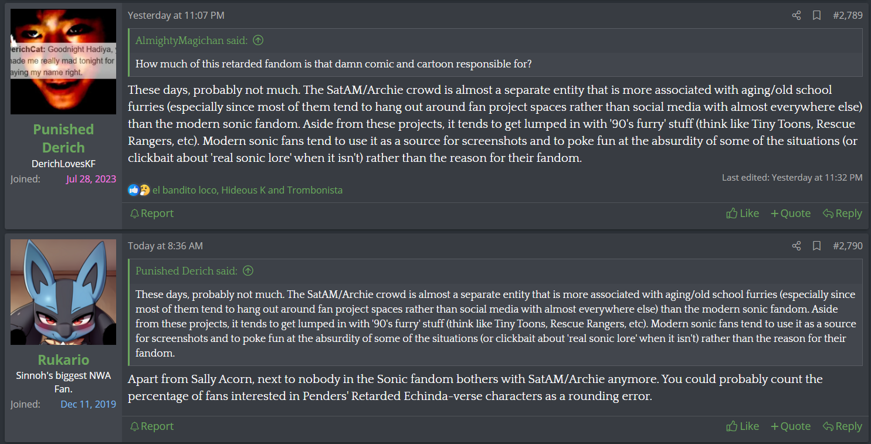Click share icon on post #2,789
871x444 pixels.
(x=796, y=15)
